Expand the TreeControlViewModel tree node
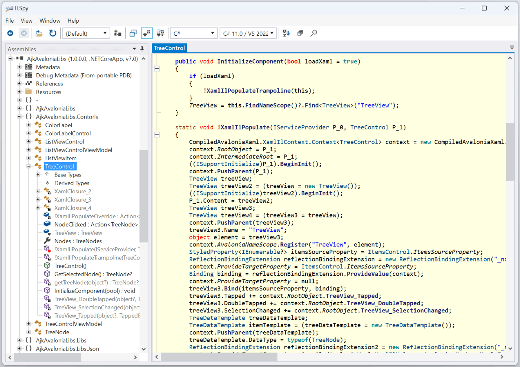The image size is (520, 367). click(x=29, y=324)
